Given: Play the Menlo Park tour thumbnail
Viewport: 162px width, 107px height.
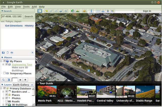Looking at the screenshot, I should click(x=47, y=92).
